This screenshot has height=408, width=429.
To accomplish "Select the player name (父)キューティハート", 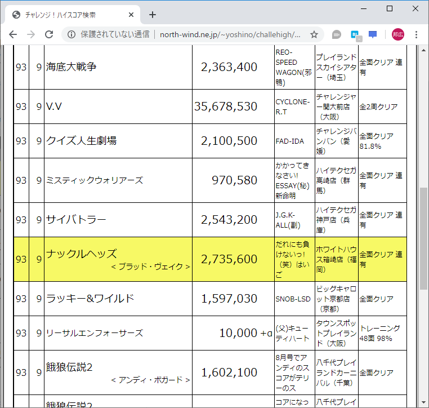I will click(x=292, y=334).
